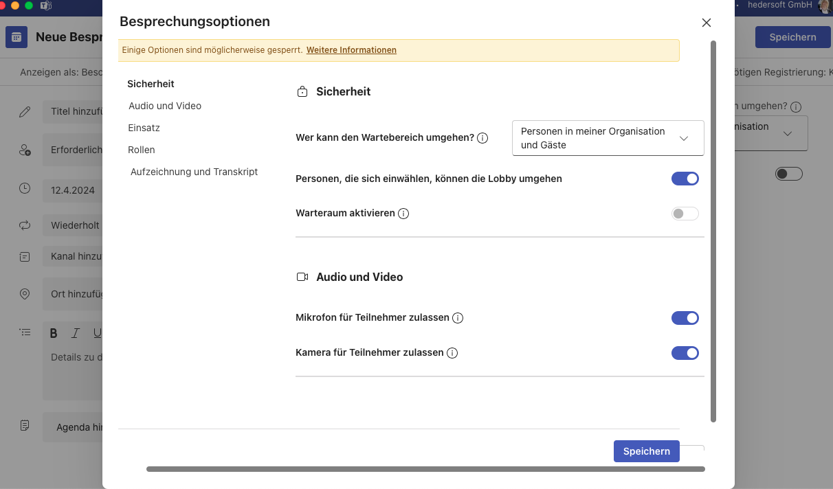Click the add-attendee icon beside Erforderlich

25,150
